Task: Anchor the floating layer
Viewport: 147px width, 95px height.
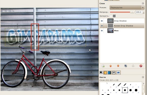Action: coord(133,66)
